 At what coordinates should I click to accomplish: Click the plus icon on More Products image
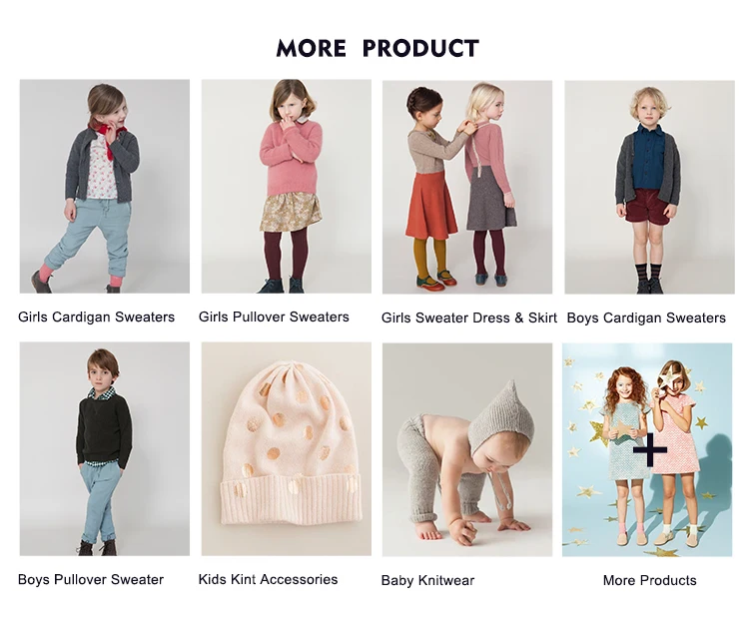point(650,449)
